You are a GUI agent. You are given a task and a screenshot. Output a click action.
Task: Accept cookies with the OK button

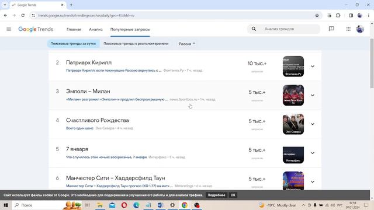(x=233, y=195)
